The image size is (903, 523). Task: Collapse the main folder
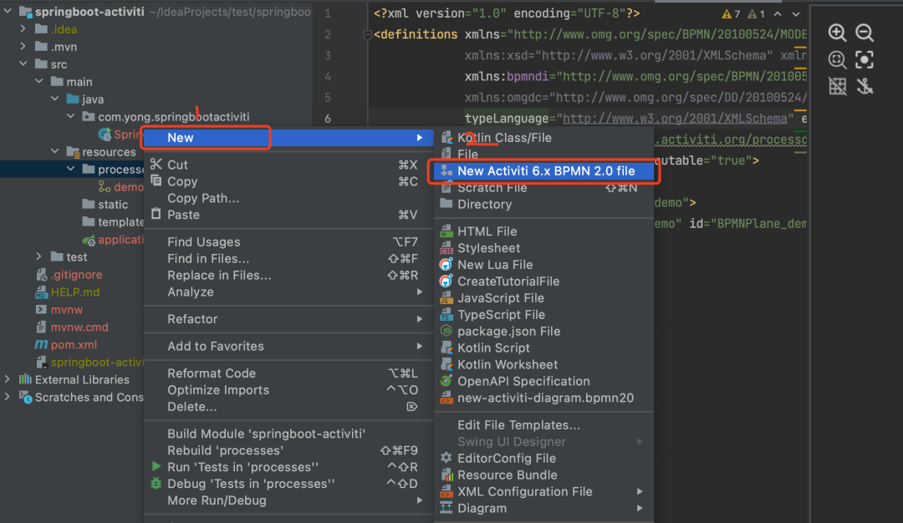[38, 81]
